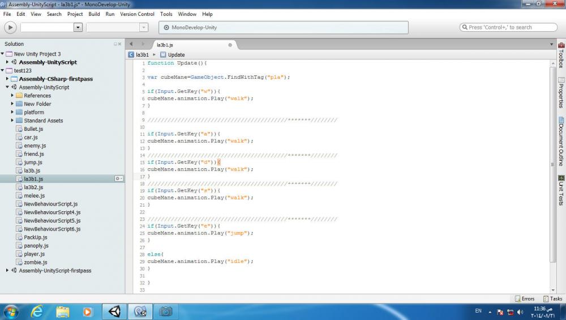Expand the platform folder
566x320 pixels.
(12, 112)
